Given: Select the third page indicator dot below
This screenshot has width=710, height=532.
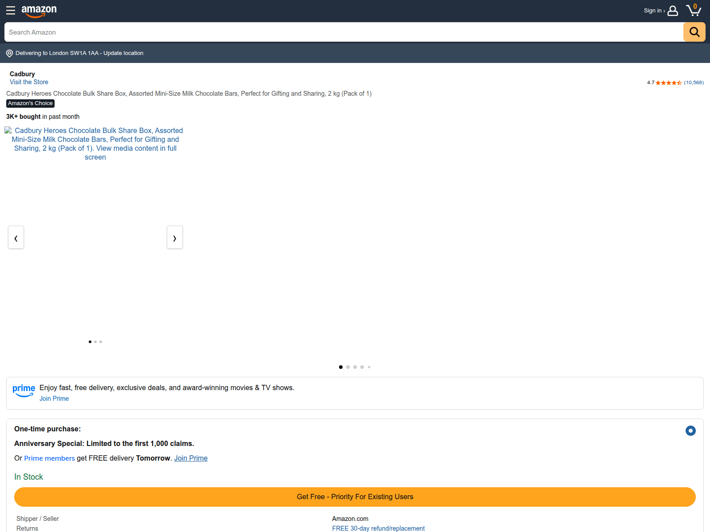Looking at the screenshot, I should click(x=355, y=367).
